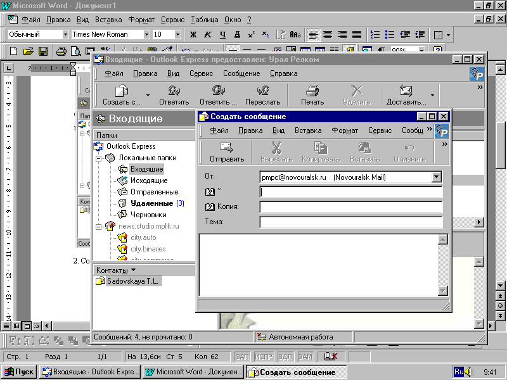
Task: Select Исходящие folder
Action: (x=149, y=180)
